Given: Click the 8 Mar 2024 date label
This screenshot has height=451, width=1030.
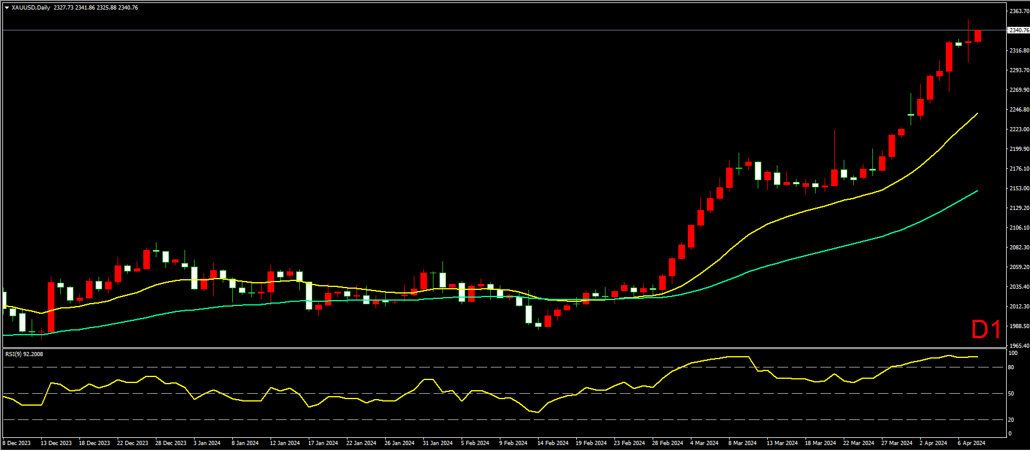Looking at the screenshot, I should [x=743, y=443].
